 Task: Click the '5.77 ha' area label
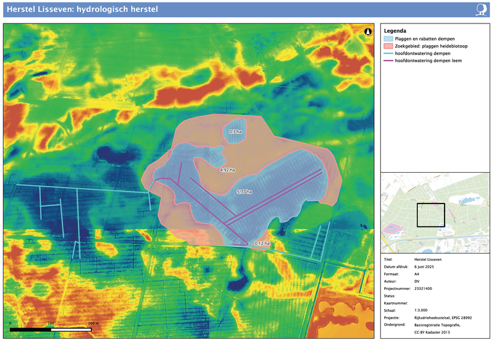point(245,192)
